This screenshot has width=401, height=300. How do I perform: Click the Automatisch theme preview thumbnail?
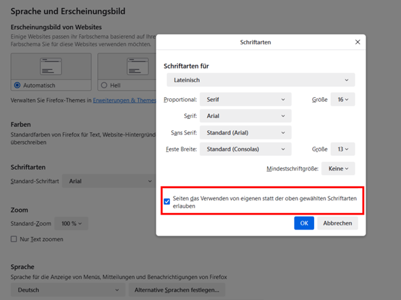point(51,67)
